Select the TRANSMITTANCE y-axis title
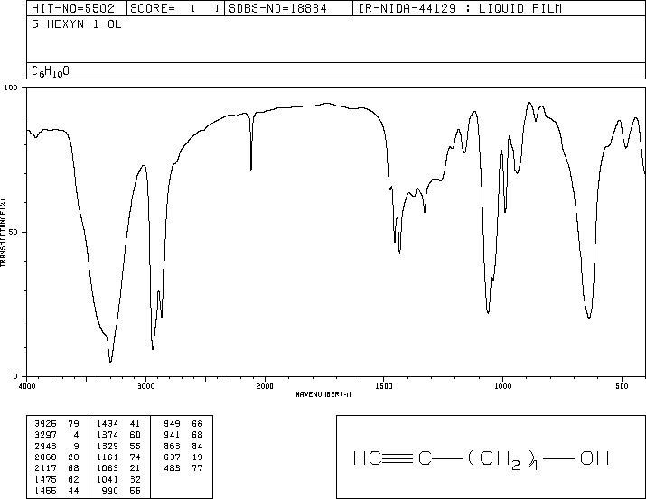Viewport: 646px width, 499px height. click(3, 233)
